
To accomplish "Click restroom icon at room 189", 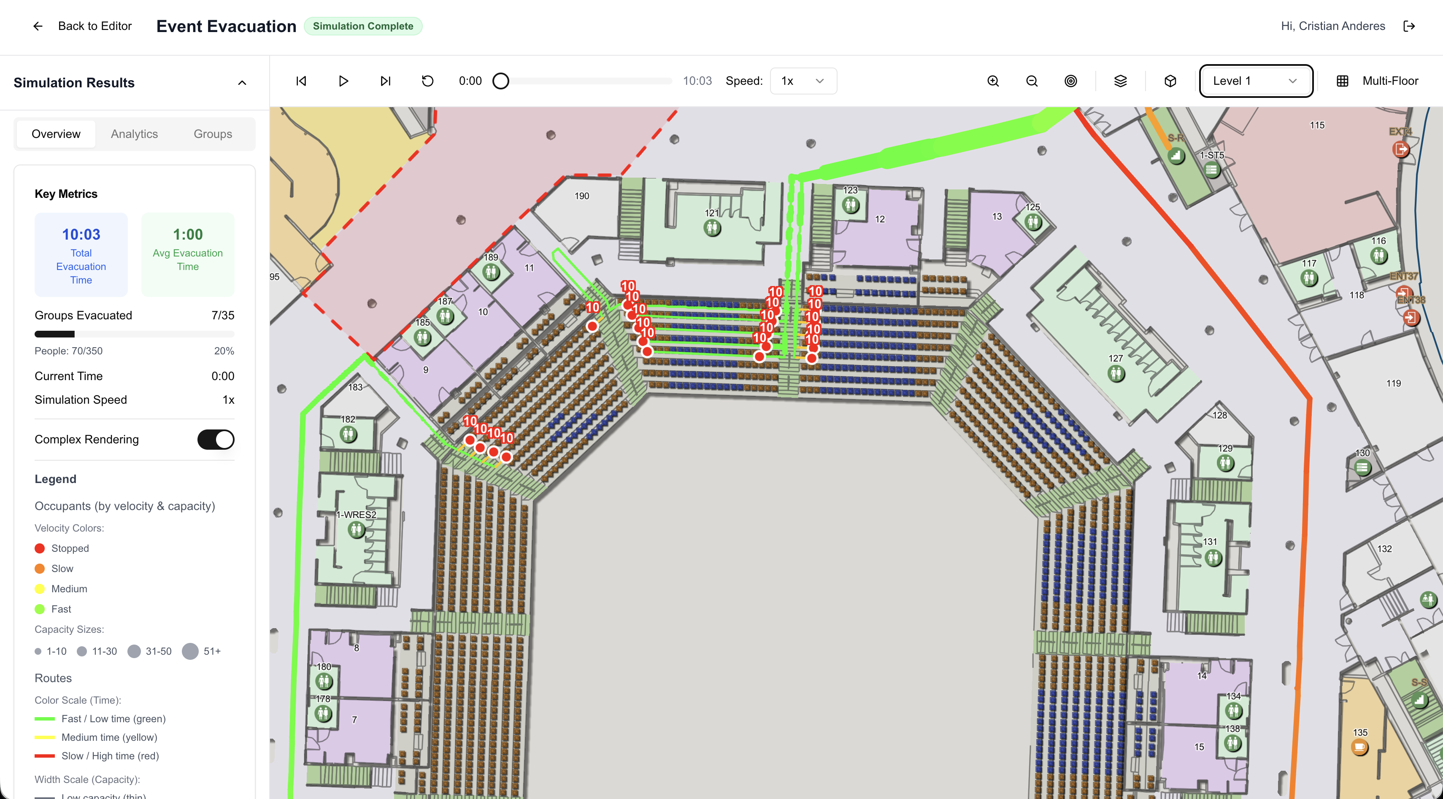I will (x=491, y=272).
